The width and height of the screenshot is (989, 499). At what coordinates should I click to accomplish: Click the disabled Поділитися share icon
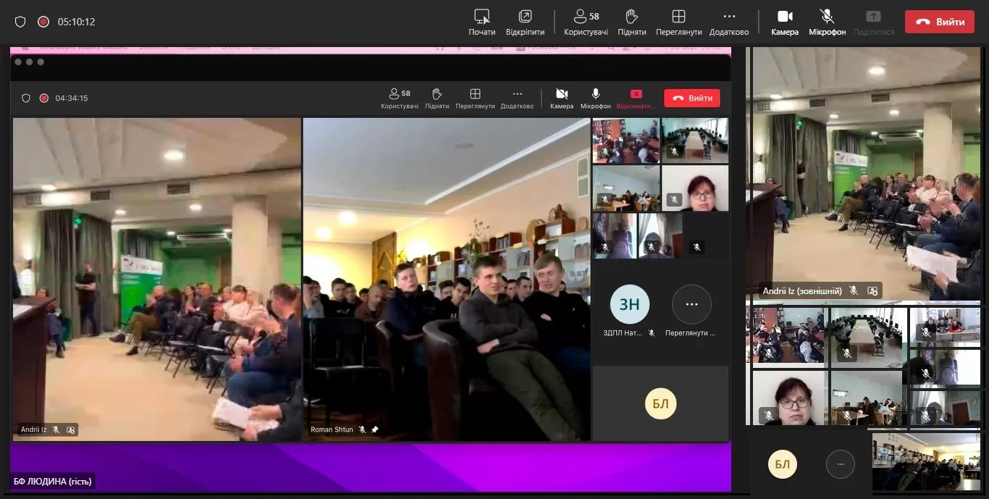(x=873, y=22)
